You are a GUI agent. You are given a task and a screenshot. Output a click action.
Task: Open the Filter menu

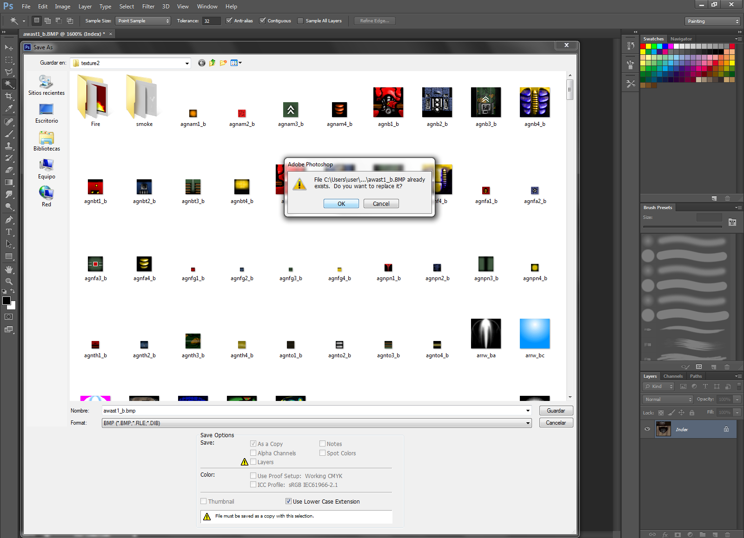(148, 7)
